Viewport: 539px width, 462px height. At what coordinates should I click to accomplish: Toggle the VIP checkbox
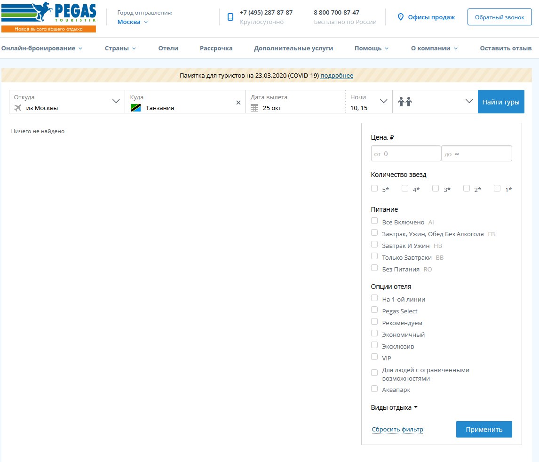click(x=374, y=357)
